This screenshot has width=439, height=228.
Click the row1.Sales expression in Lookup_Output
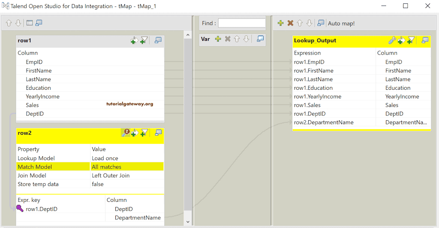coord(307,105)
